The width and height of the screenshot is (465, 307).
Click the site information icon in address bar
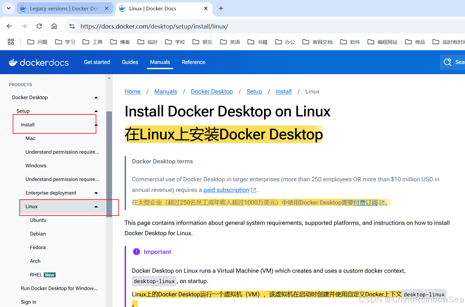[x=72, y=26]
